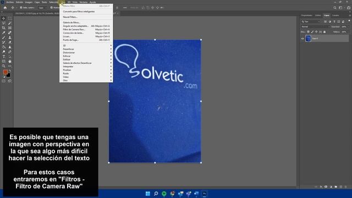Image resolution: width=352 pixels, height=198 pixels.
Task: Reset default foreground and background colors
Action: (x=4, y=76)
